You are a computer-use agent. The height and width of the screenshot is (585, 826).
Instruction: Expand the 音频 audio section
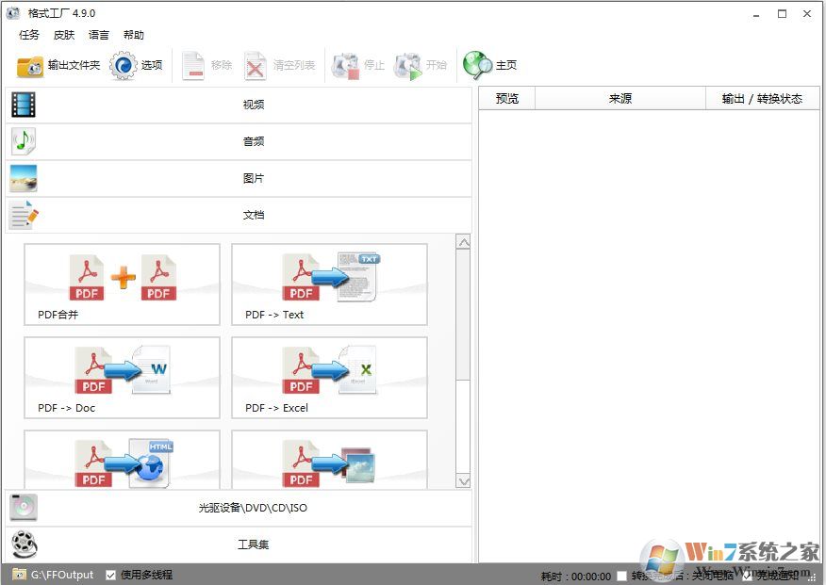click(x=239, y=141)
